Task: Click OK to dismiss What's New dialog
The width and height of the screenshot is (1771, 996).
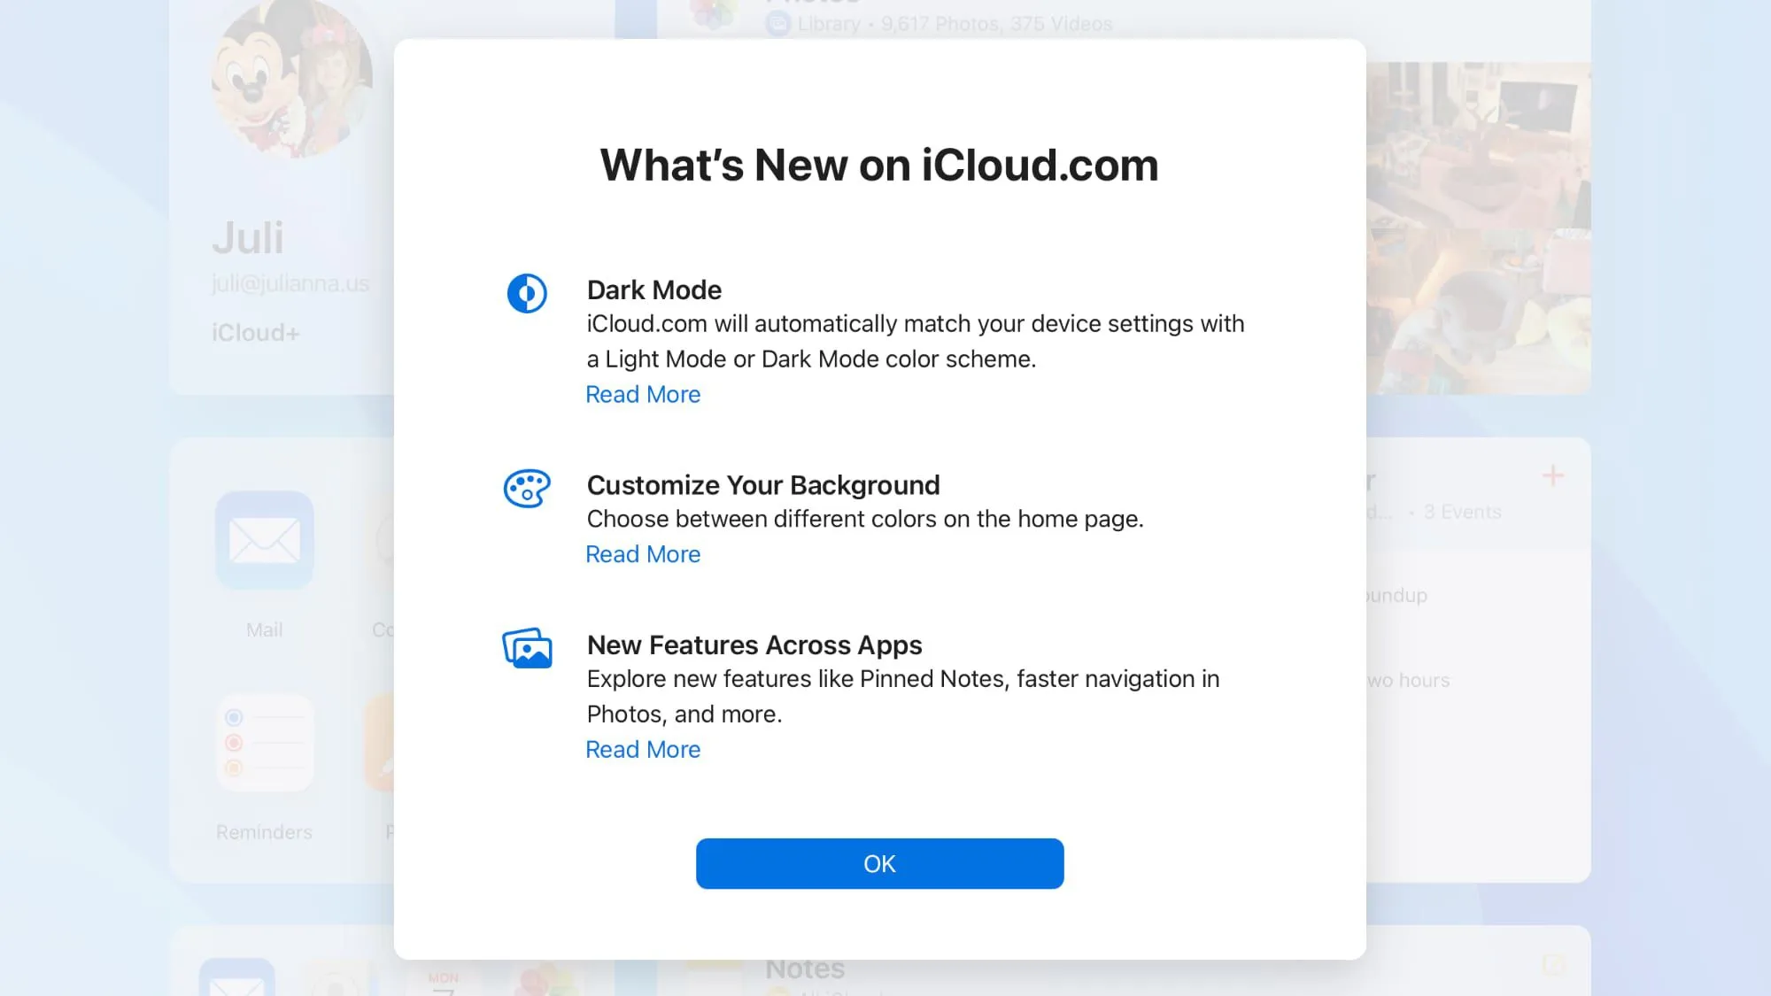Action: click(x=879, y=863)
